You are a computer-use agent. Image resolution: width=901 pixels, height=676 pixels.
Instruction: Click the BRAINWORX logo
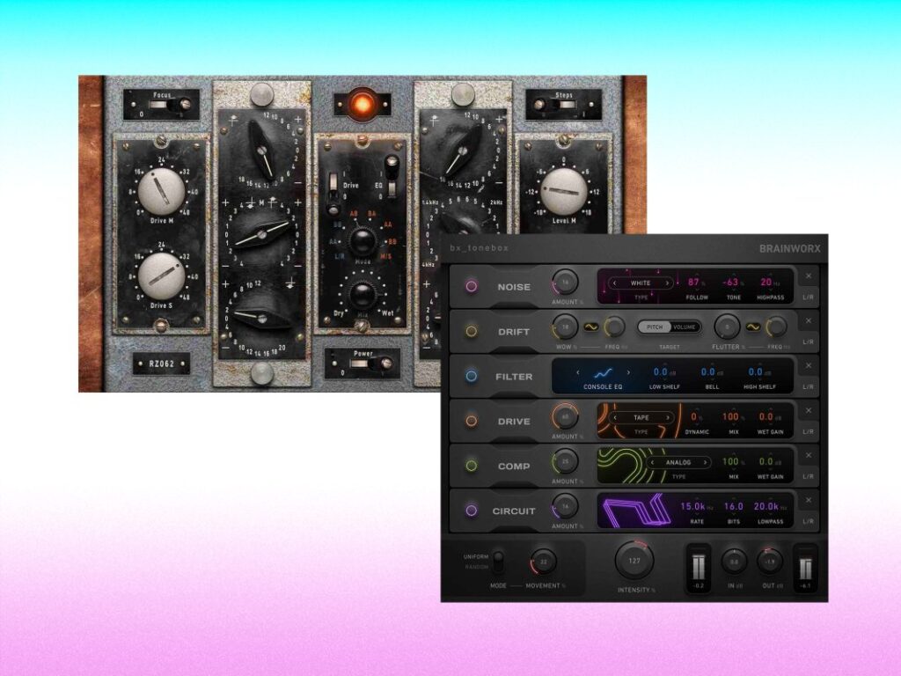[790, 248]
